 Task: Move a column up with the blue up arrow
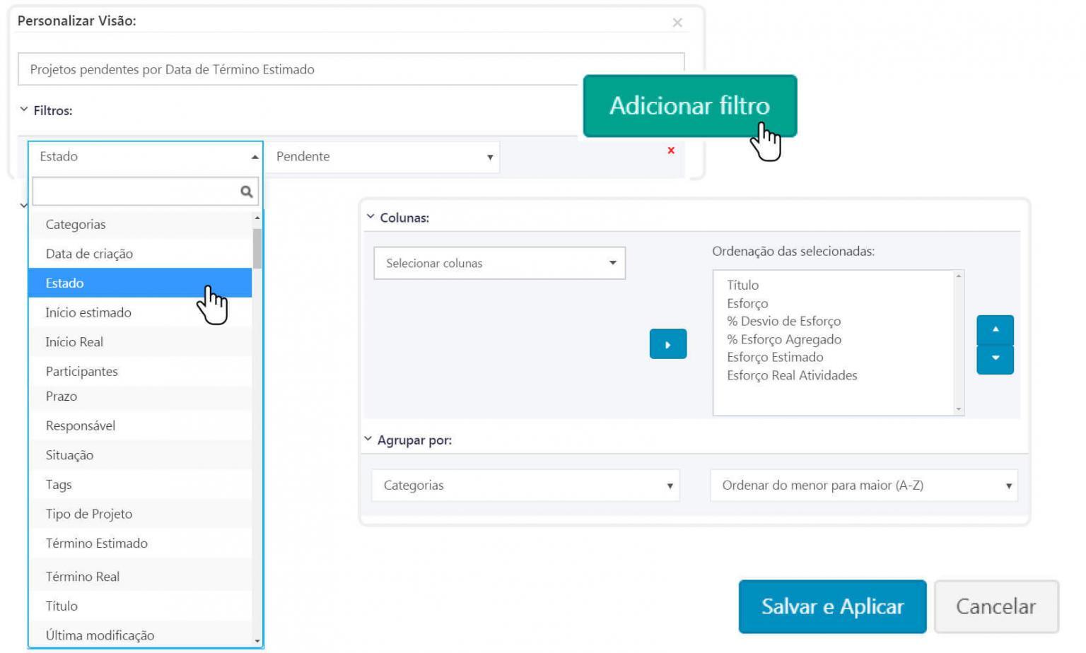point(994,329)
